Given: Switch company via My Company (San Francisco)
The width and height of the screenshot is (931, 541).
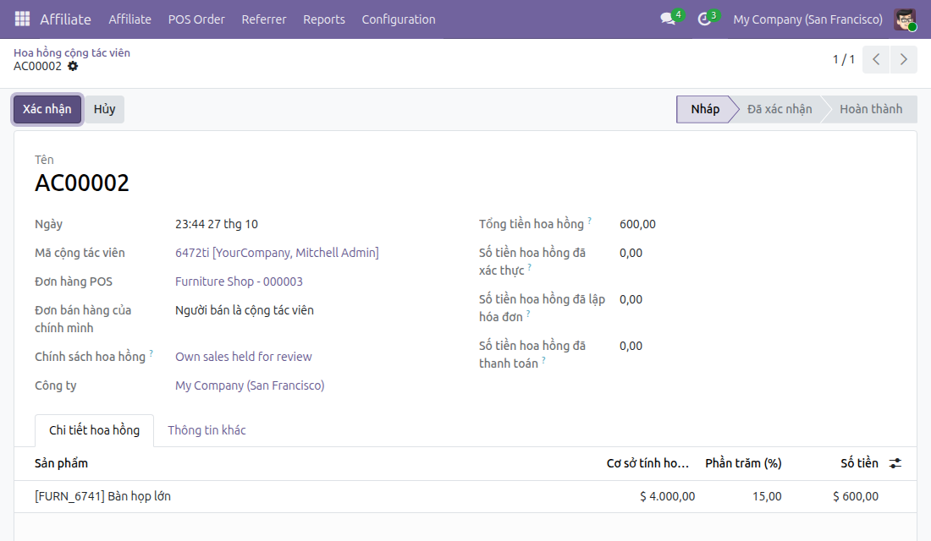Looking at the screenshot, I should coord(807,19).
